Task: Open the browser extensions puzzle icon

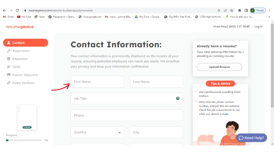Action: pyautogui.click(x=240, y=10)
